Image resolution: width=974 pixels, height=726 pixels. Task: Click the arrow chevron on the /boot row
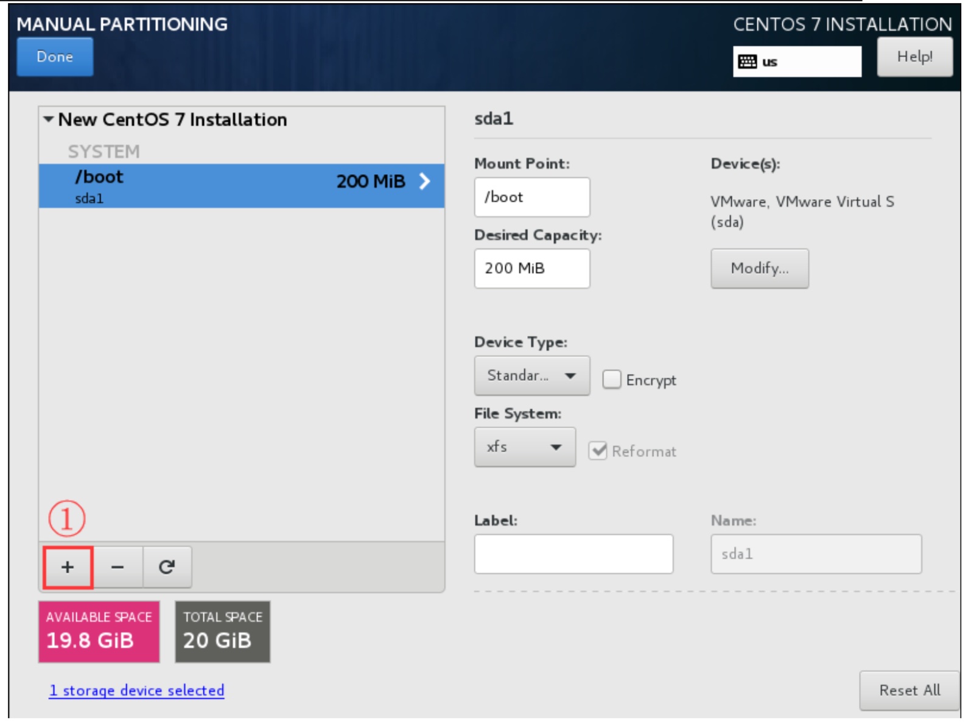[425, 181]
